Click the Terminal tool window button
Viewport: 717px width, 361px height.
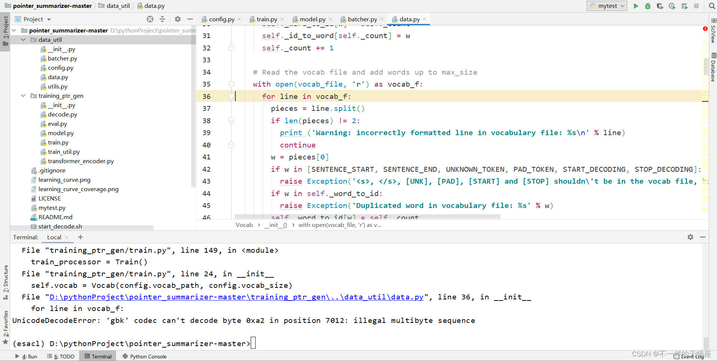pos(98,356)
